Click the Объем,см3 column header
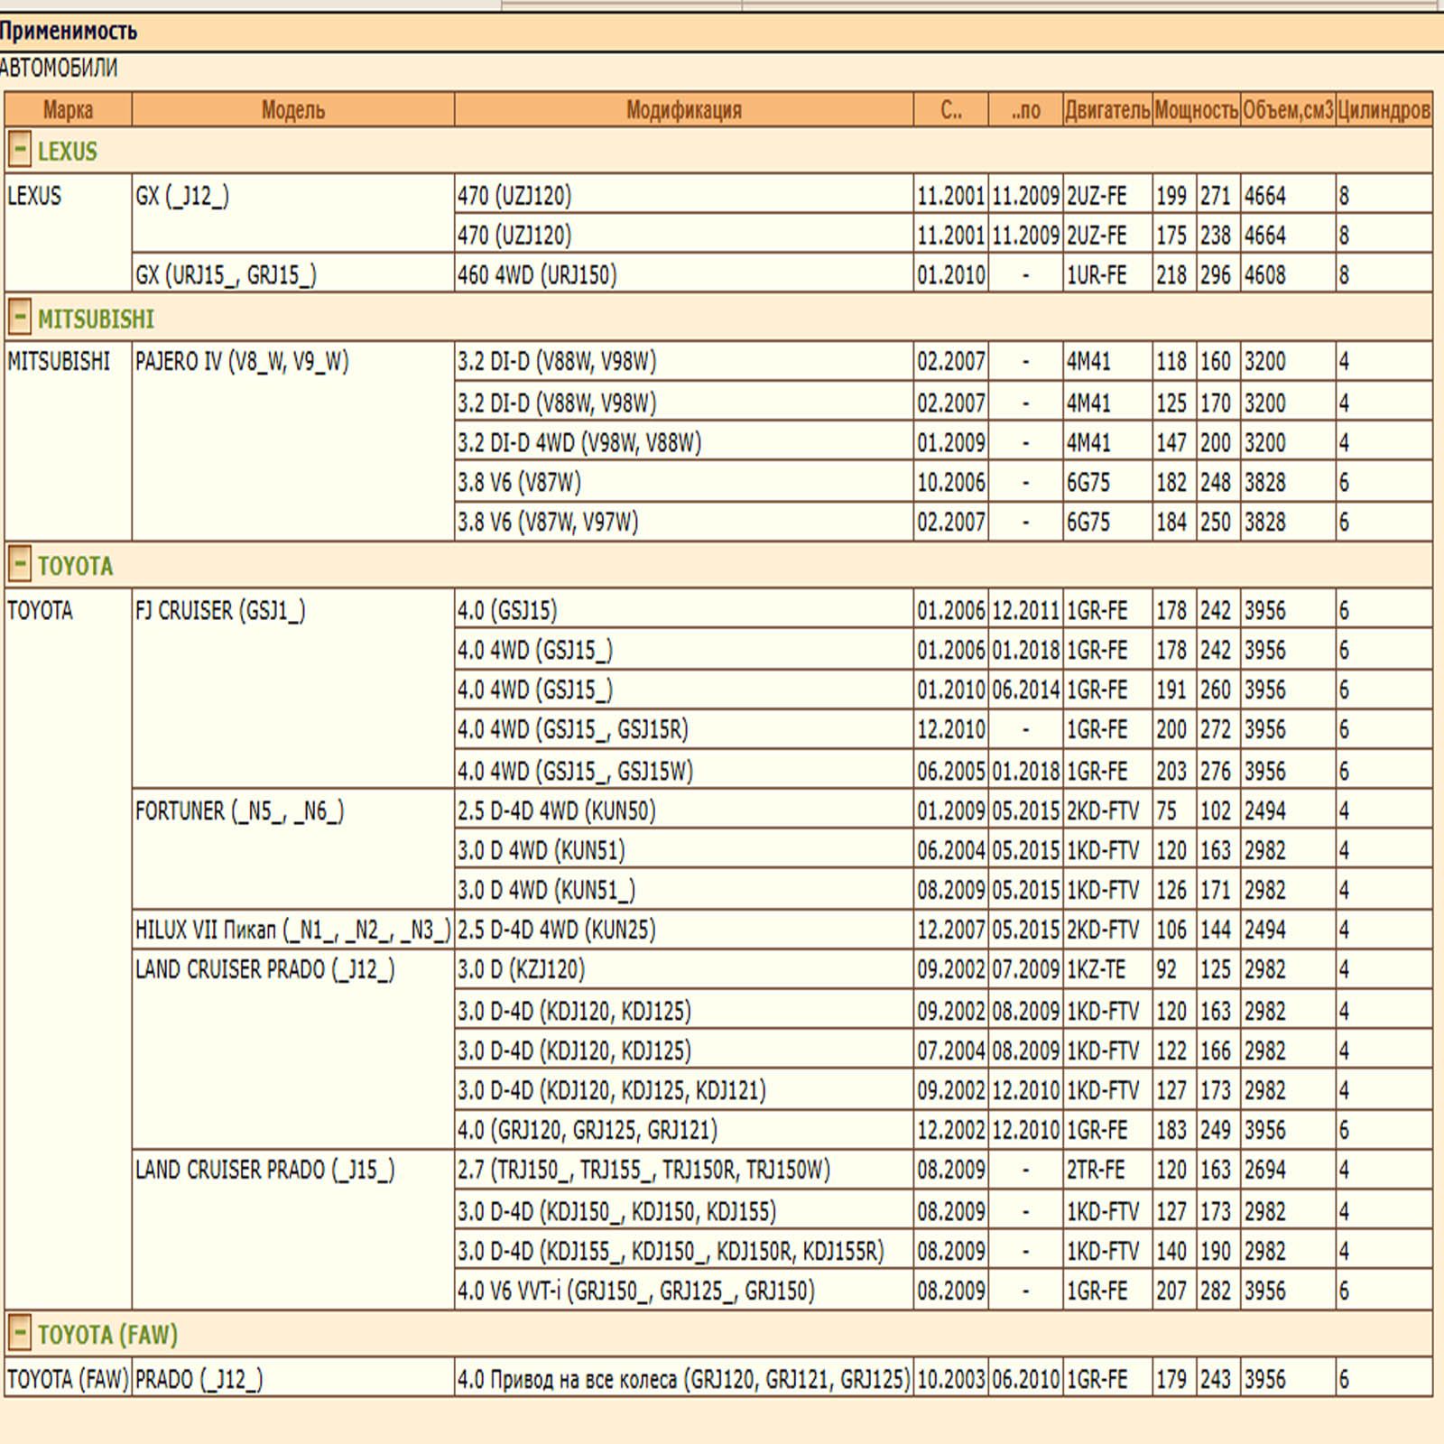The image size is (1444, 1444). [1288, 110]
